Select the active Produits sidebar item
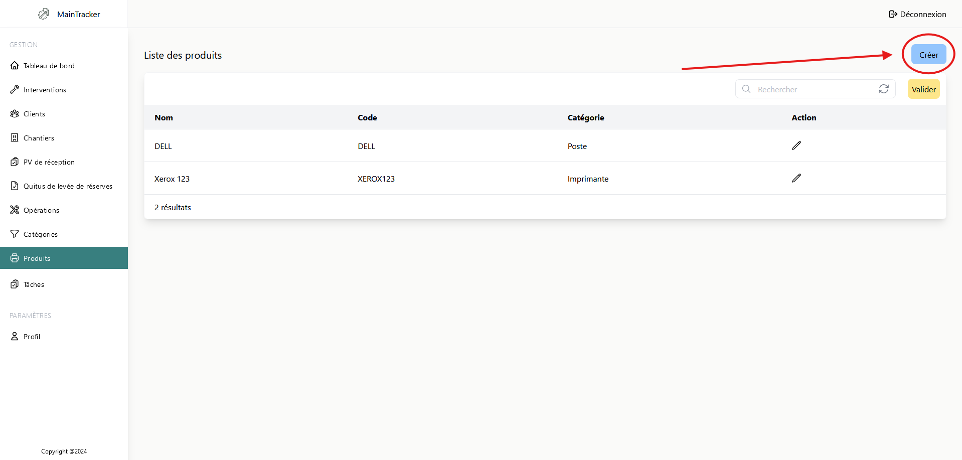 point(37,258)
